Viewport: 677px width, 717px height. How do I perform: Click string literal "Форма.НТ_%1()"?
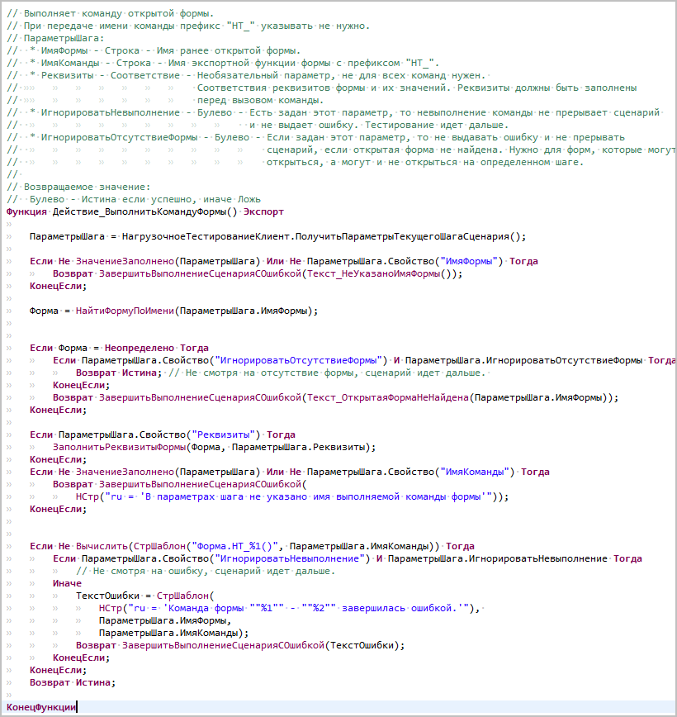click(x=235, y=546)
